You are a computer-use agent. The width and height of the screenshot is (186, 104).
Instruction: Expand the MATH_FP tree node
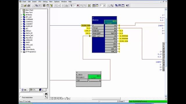coord(21,33)
